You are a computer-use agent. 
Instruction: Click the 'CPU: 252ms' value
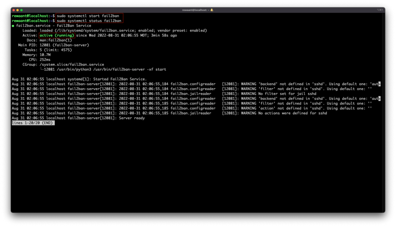45,60
